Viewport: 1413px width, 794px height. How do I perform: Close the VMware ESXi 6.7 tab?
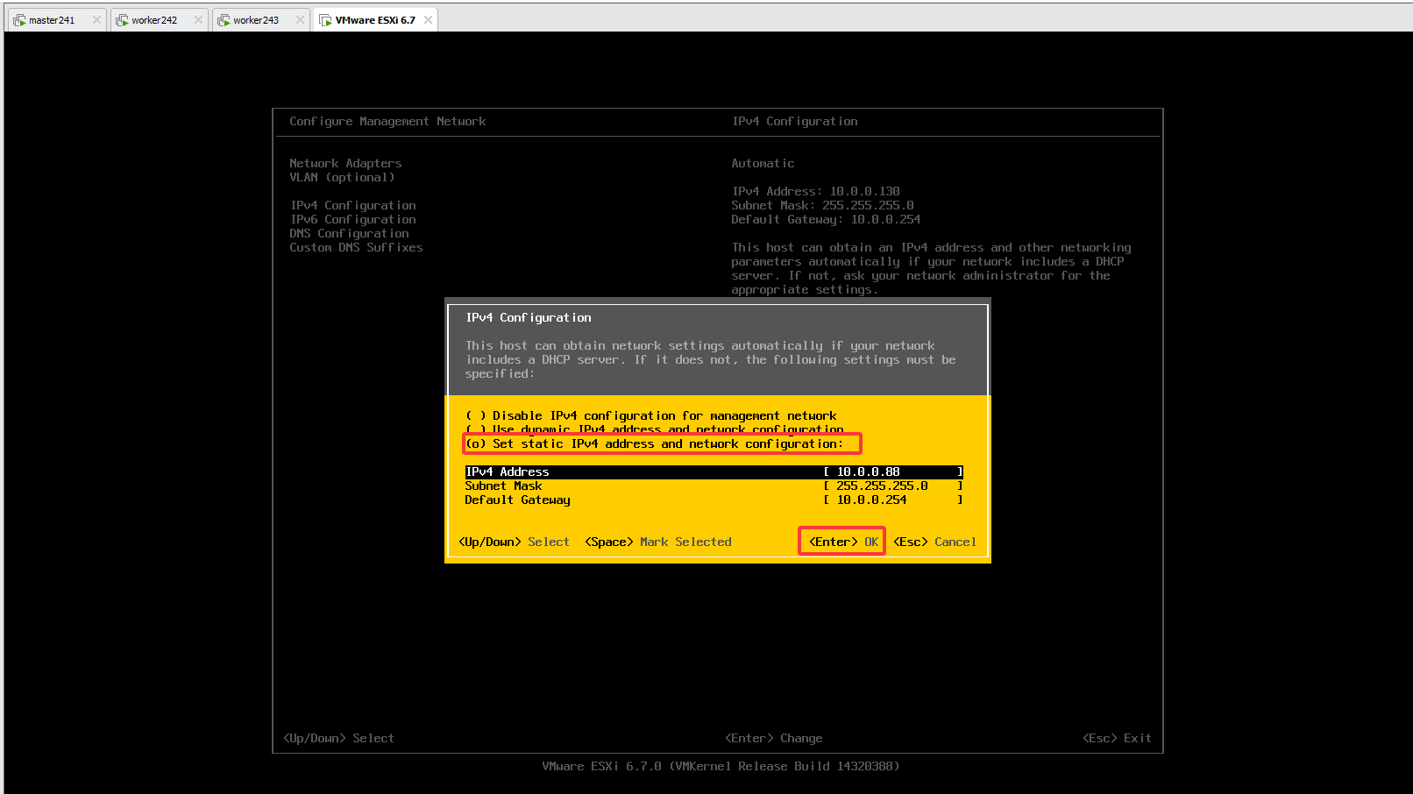click(x=428, y=20)
